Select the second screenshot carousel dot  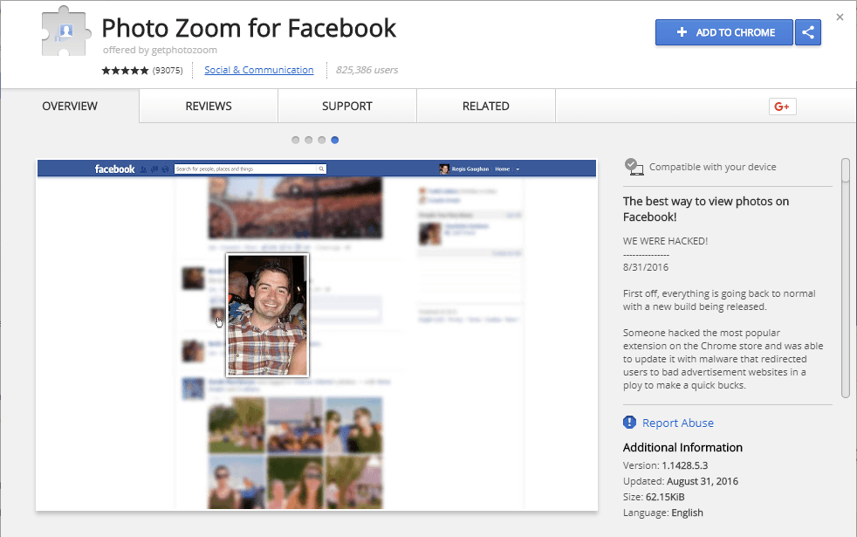tap(309, 140)
